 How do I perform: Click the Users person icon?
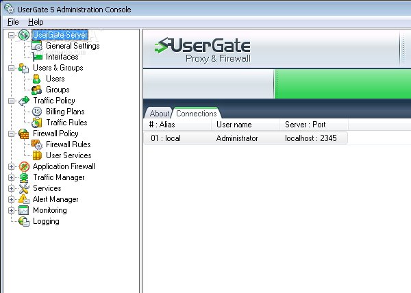pyautogui.click(x=37, y=79)
